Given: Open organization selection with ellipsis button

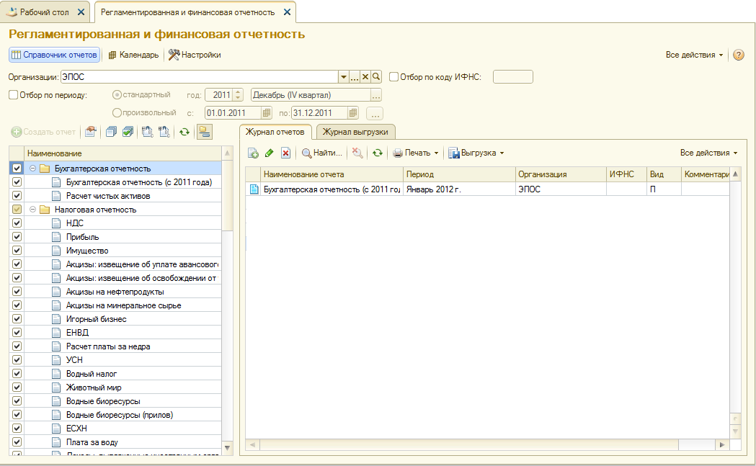Looking at the screenshot, I should [355, 76].
